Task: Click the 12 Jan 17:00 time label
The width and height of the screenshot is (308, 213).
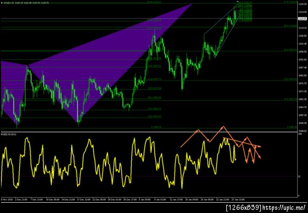Action: point(176,200)
